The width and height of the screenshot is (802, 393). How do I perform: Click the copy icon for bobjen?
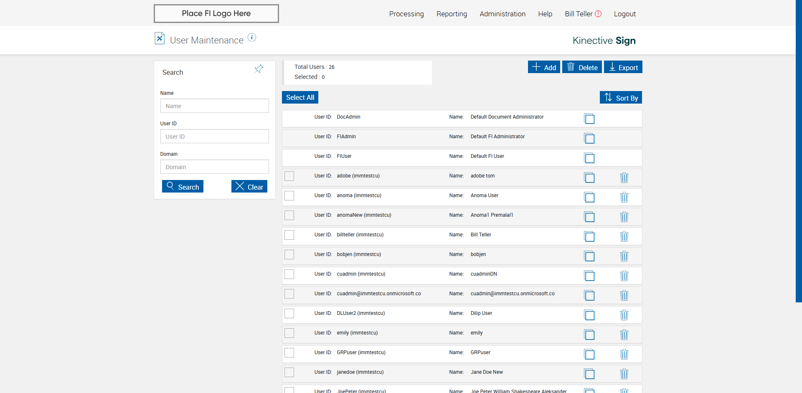[589, 256]
